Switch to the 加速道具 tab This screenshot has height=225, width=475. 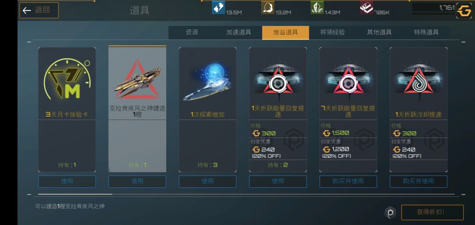[x=239, y=33]
